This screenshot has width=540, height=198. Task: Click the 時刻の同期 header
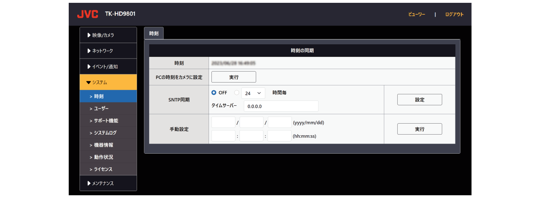(302, 51)
